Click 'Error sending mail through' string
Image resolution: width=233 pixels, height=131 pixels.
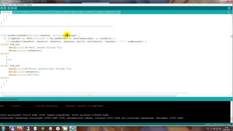click(48, 69)
